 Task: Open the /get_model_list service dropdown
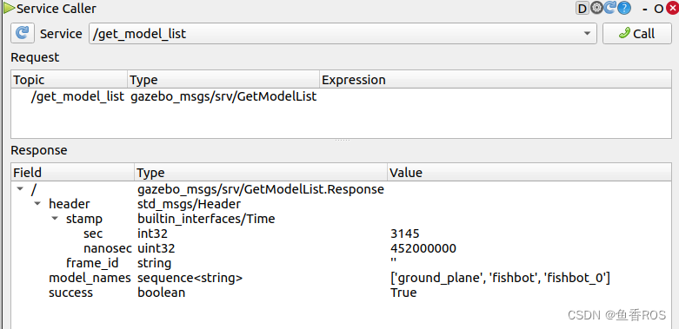[x=343, y=33]
